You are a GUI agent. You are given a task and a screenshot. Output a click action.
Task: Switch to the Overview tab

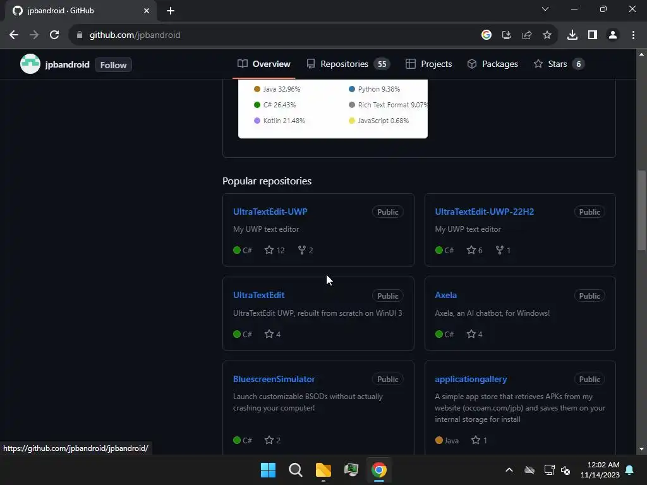264,64
